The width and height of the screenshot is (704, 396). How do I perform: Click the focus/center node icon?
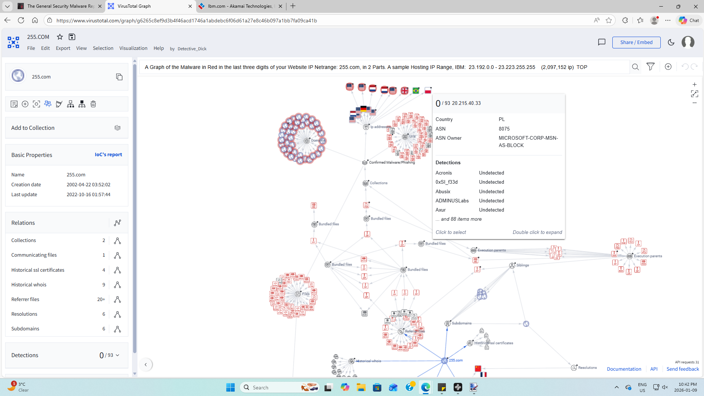pyautogui.click(x=36, y=104)
